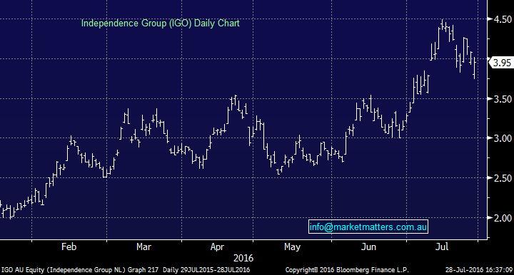Viewport: 514px width, 275px height.
Task: Click the Feb month label on axis
Action: [69, 247]
